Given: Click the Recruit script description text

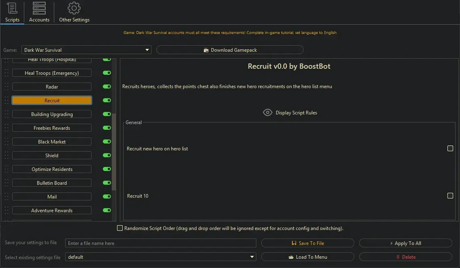Looking at the screenshot, I should [227, 87].
